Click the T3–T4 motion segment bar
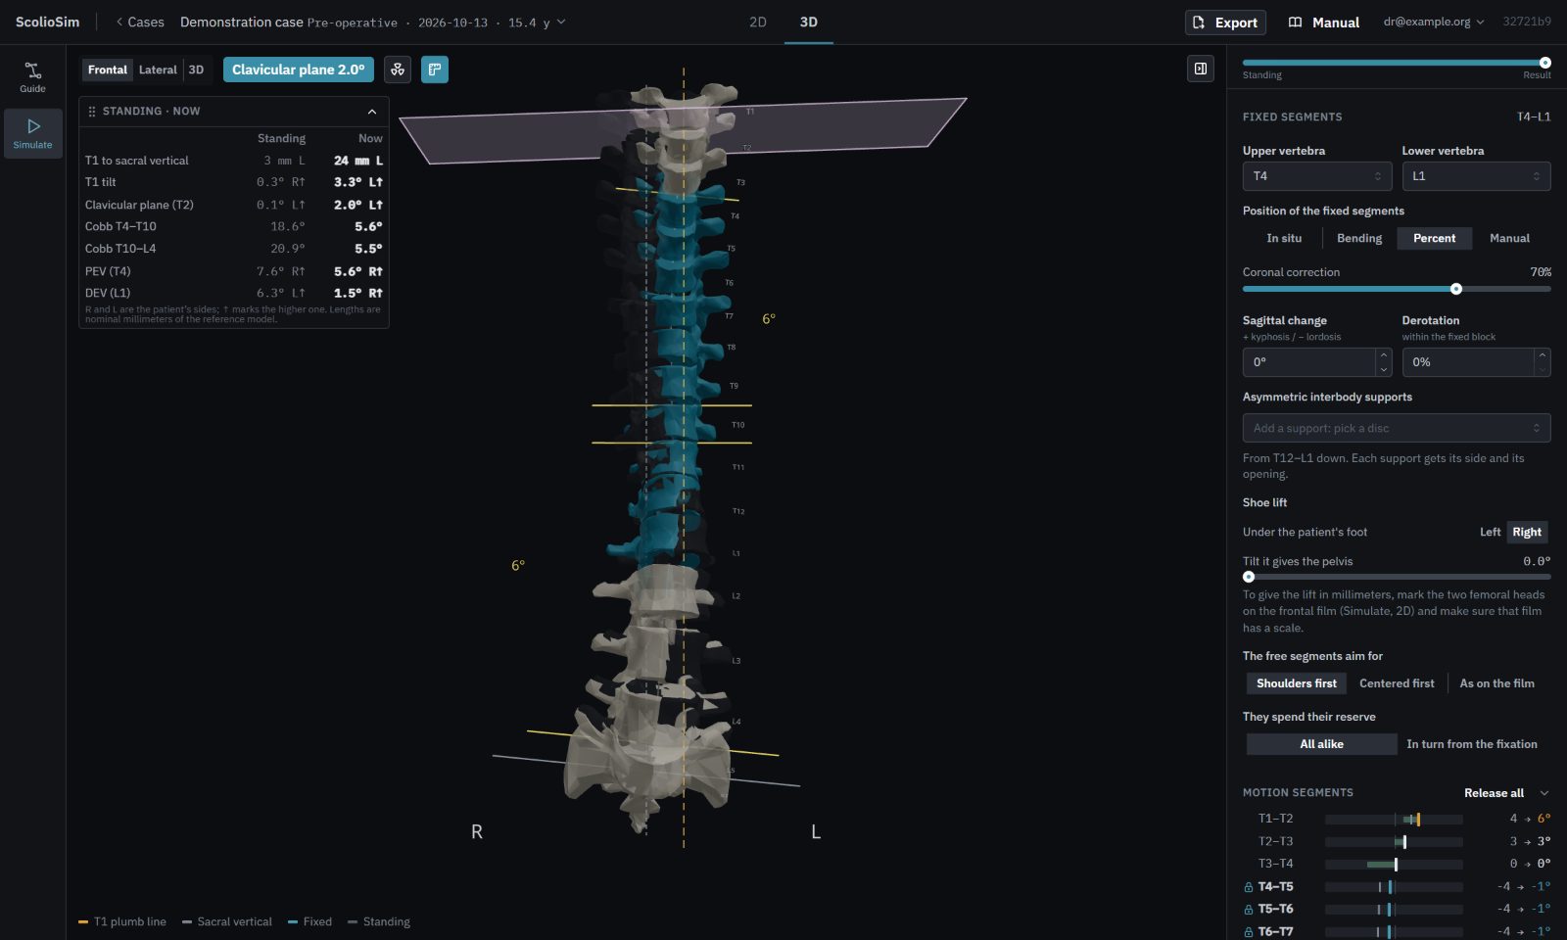Image resolution: width=1567 pixels, height=940 pixels. pos(1394,865)
